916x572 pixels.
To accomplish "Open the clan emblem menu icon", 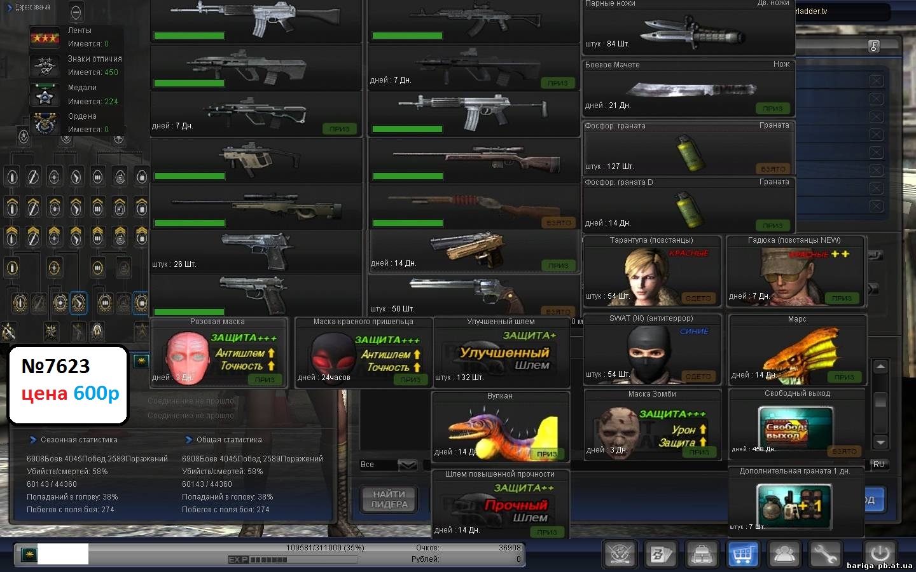I will [620, 554].
